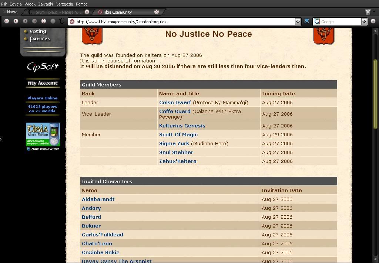Click the Rewind double-arrow navigation button
Image resolution: width=379 pixels, height=263 pixels.
pyautogui.click(x=7, y=21)
